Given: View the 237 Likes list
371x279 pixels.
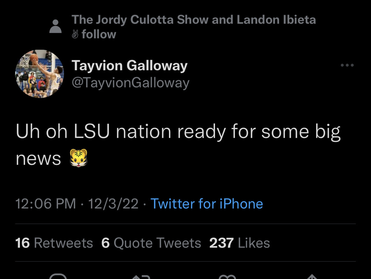Looking at the screenshot, I should click(x=240, y=243).
